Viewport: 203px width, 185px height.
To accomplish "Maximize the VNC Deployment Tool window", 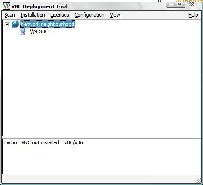I will point(180,4).
